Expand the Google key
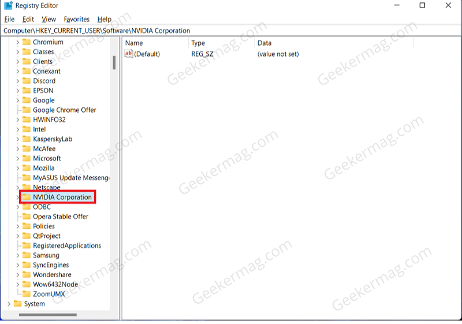The width and height of the screenshot is (462, 324). [17, 100]
